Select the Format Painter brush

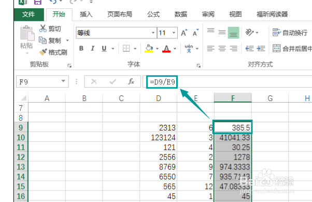click(43, 52)
